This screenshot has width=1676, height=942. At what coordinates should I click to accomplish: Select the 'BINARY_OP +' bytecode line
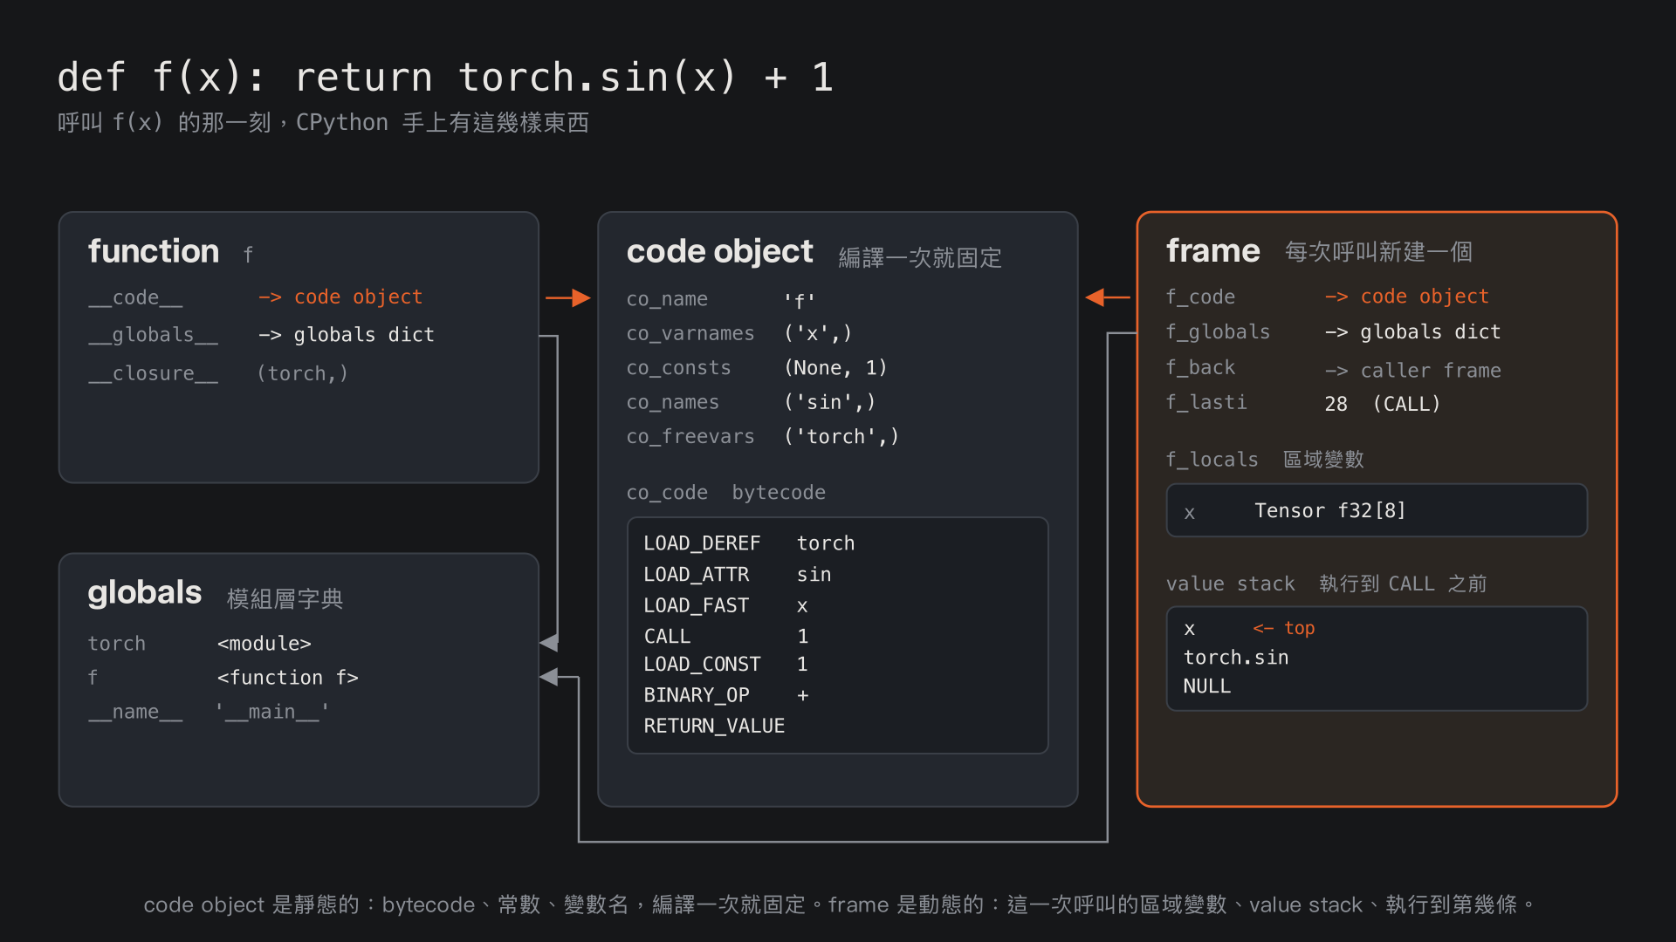(726, 695)
